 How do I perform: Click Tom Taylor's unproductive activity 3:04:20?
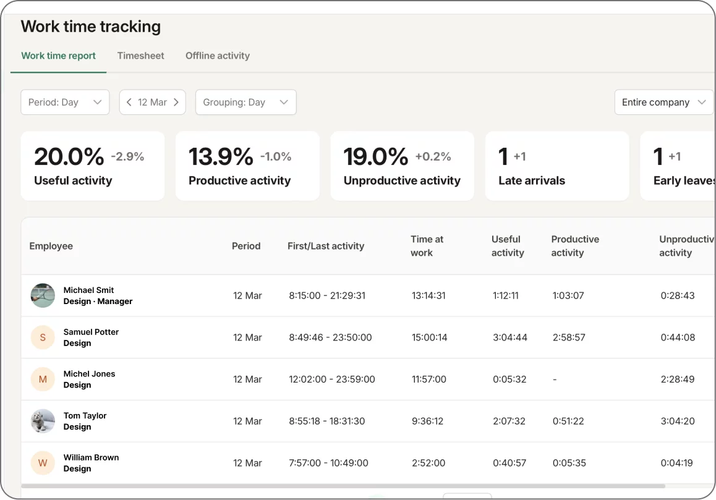[x=678, y=421]
